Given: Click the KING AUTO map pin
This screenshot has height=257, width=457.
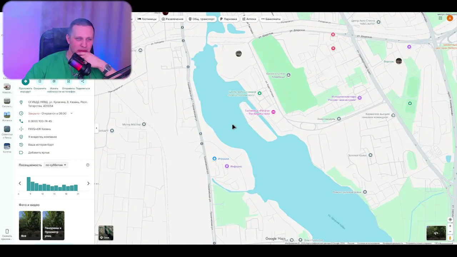Looking at the screenshot, I should [378, 22].
